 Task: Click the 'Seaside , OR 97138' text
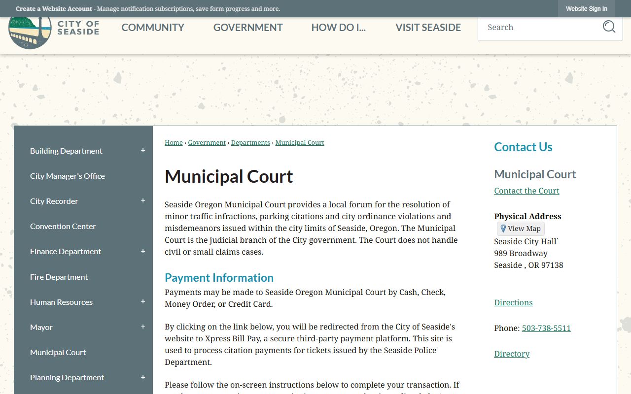pos(528,265)
